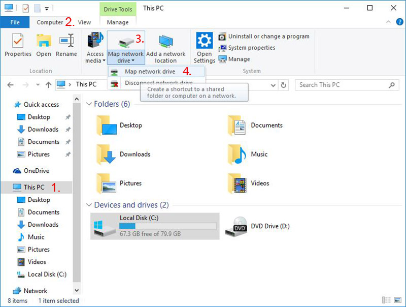
Task: Click the navigation pane scrollbar up arrow
Action: (77, 99)
